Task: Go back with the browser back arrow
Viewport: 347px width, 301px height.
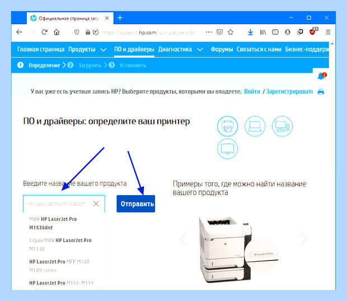Action: (x=19, y=33)
